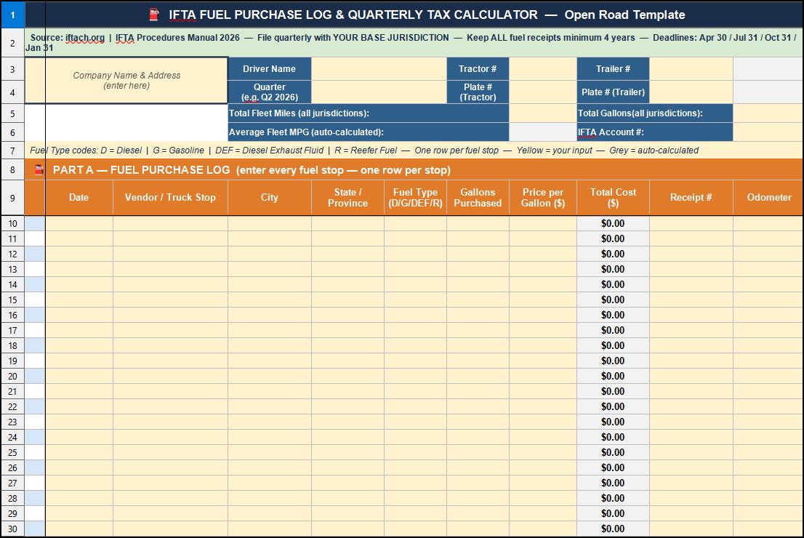Select the Company Name & Address cell

click(x=126, y=81)
